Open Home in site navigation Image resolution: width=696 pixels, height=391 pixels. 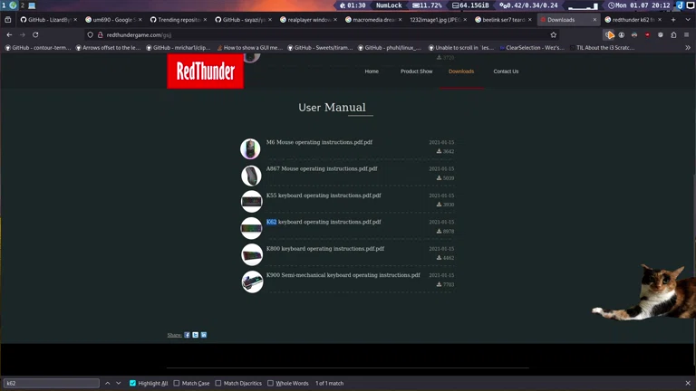click(372, 72)
